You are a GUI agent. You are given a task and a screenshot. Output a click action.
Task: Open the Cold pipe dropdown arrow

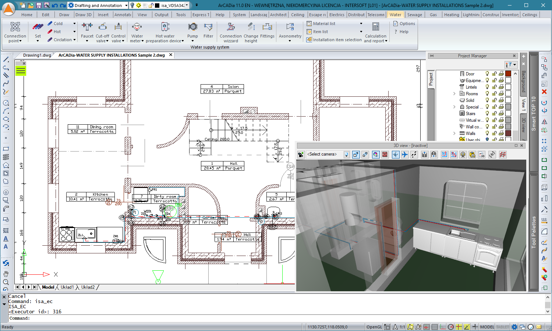[74, 24]
